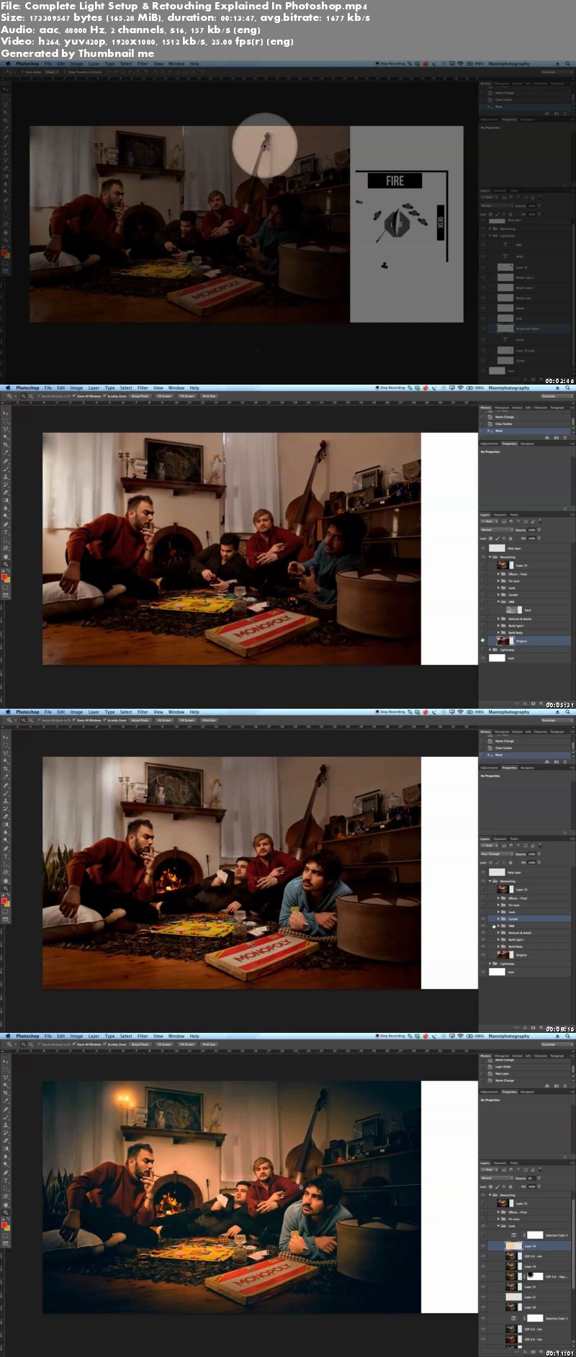Screen dimensions: 576x1357
Task: Click the lock all icon in 00:05:31 frame
Action: [x=510, y=539]
